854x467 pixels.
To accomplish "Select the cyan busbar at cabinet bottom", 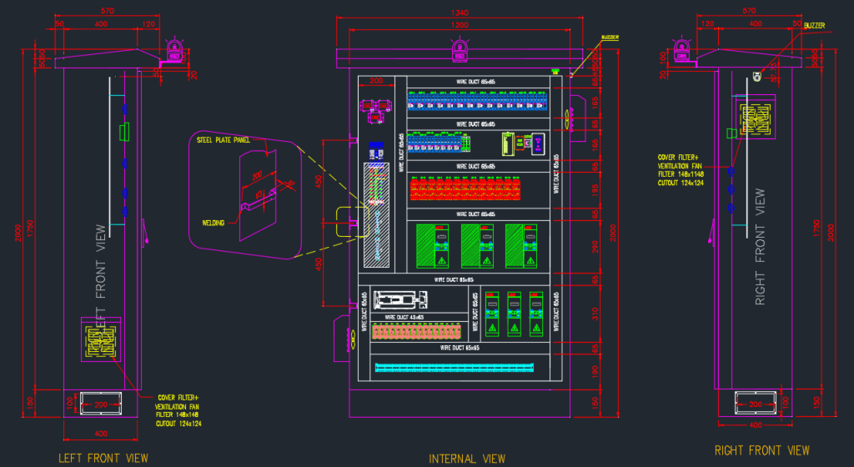I will (x=454, y=367).
